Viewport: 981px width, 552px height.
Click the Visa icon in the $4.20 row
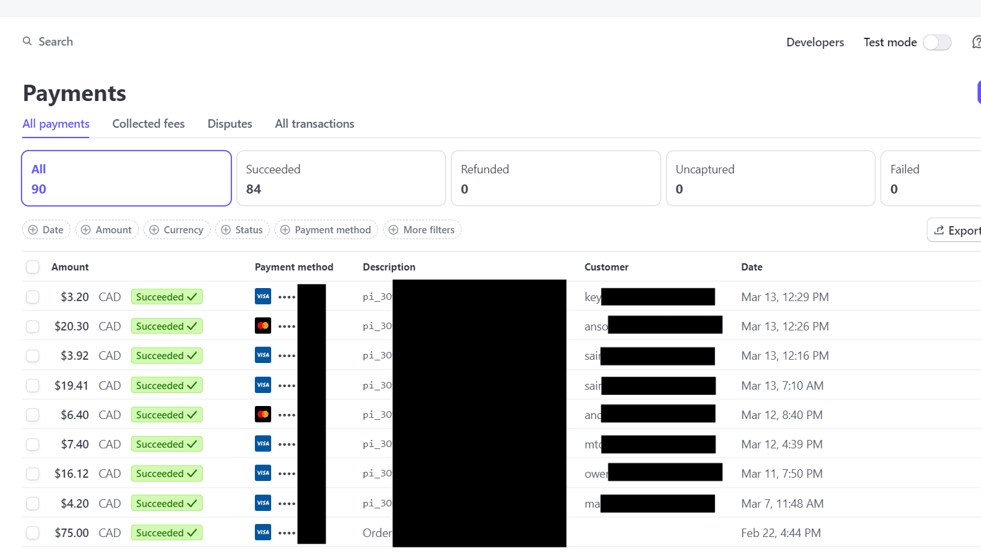click(x=263, y=503)
